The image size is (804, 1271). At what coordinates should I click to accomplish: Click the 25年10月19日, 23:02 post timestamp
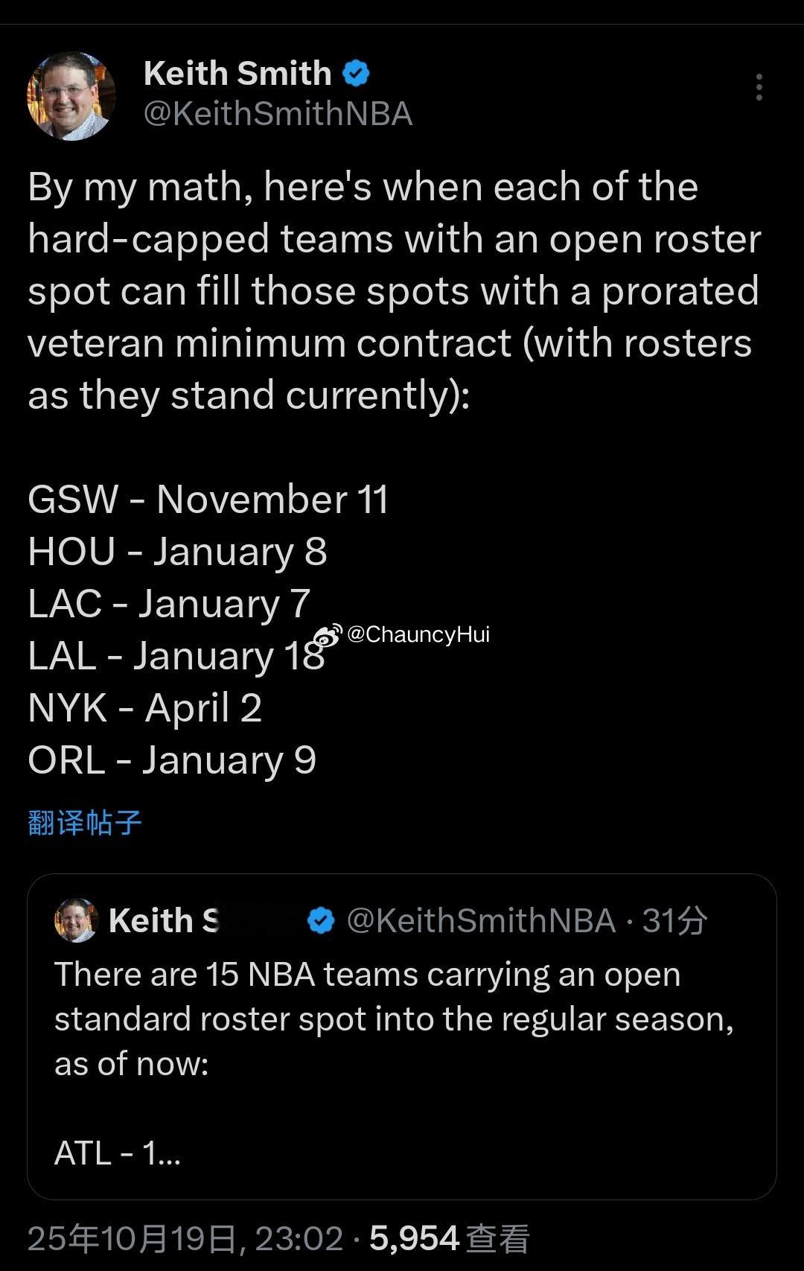[x=185, y=1239]
